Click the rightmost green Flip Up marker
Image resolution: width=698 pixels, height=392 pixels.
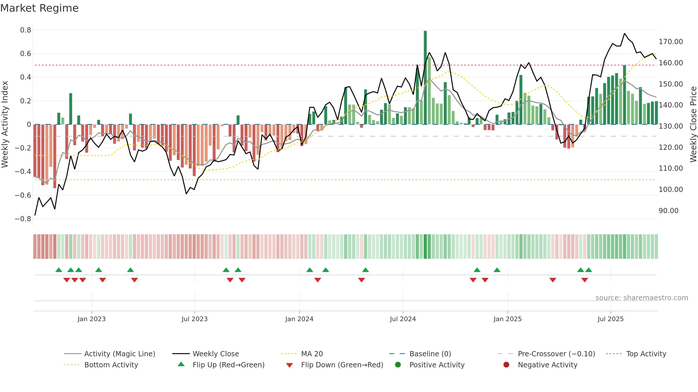pyautogui.click(x=589, y=270)
